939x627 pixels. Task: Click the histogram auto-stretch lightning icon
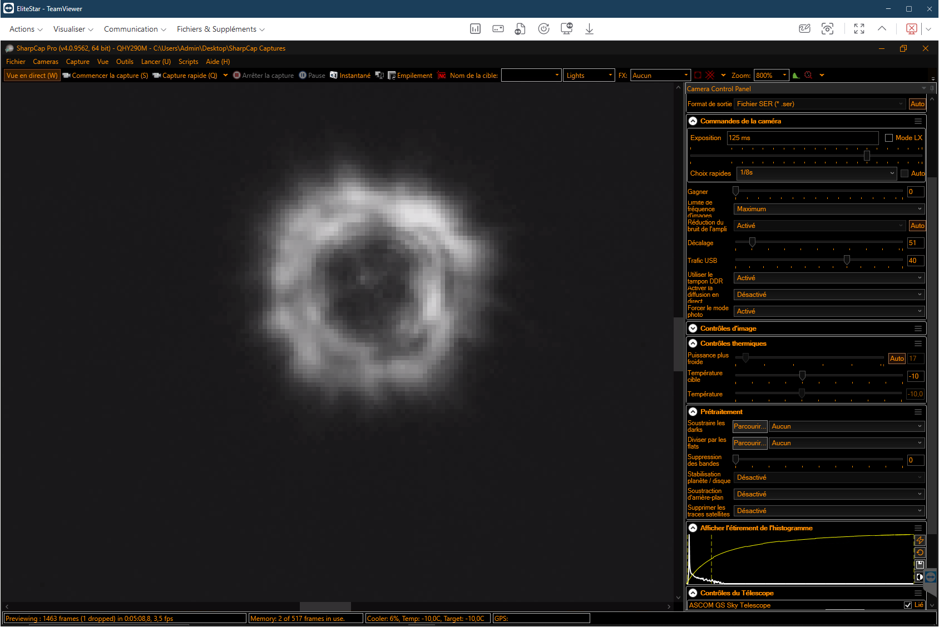click(920, 540)
